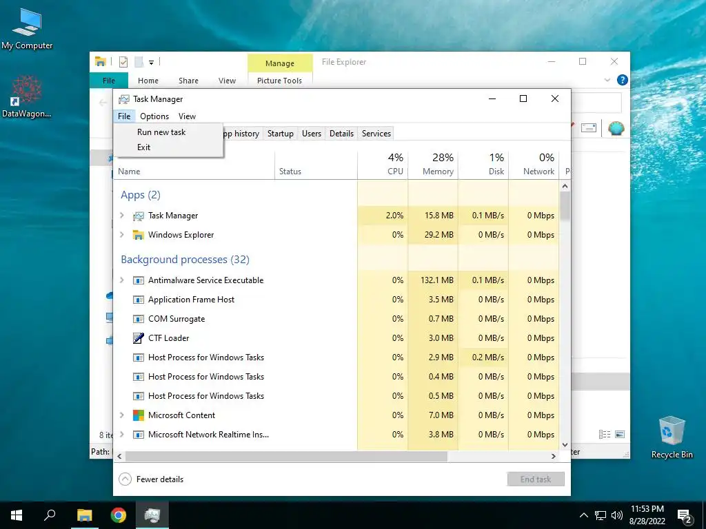Open the Options menu
This screenshot has height=529, width=706.
click(154, 116)
